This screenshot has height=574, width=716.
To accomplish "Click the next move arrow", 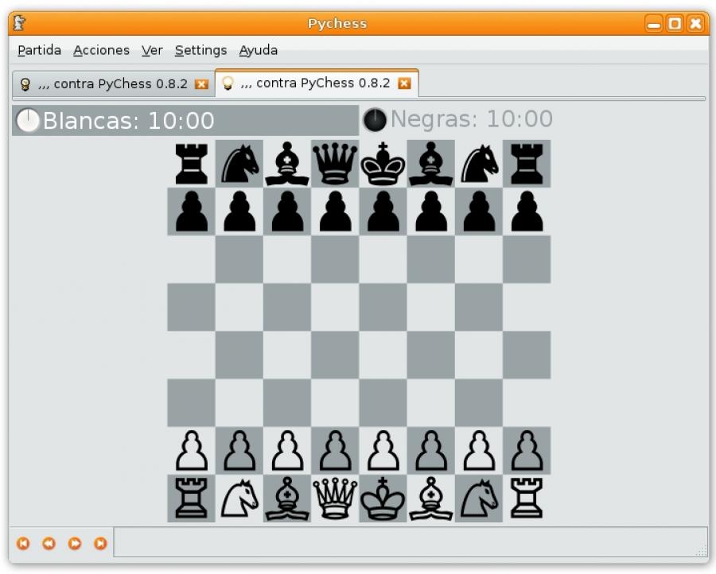I will point(74,543).
